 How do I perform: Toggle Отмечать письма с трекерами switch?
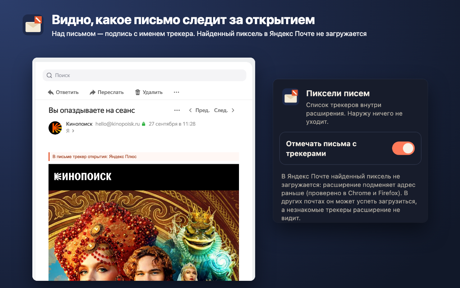[x=403, y=148]
